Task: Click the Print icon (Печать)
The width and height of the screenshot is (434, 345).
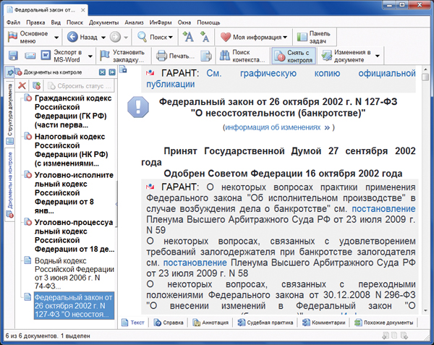Action: pos(163,56)
